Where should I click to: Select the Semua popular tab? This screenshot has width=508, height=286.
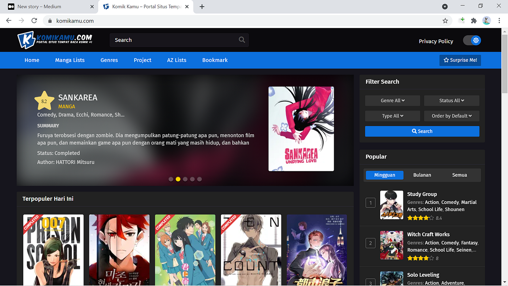click(459, 175)
